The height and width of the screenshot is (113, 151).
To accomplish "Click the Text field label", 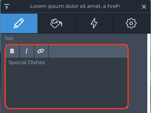I will 9,38.
